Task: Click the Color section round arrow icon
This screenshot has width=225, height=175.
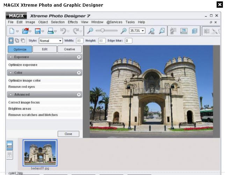Action: (79, 73)
